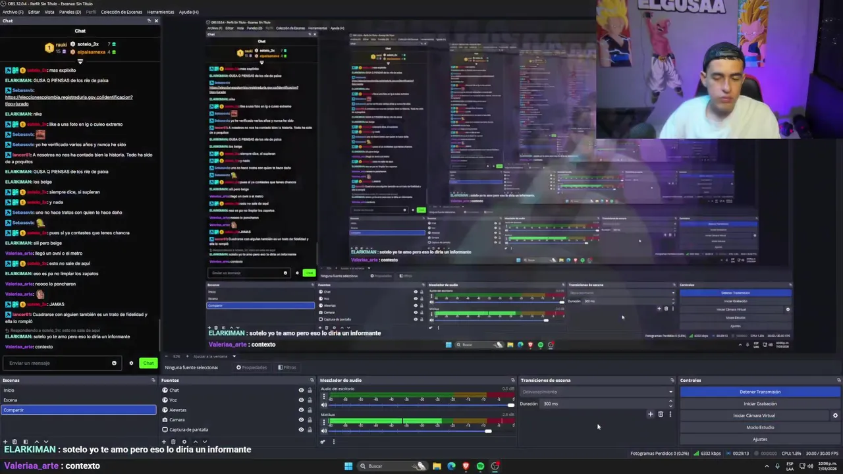Hide the Alewrtas source eye icon
The height and width of the screenshot is (474, 843).
pyautogui.click(x=301, y=410)
